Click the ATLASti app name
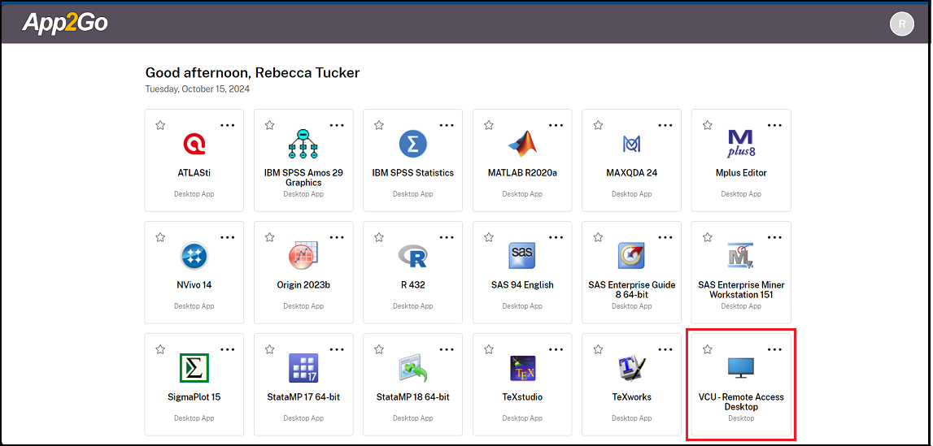Screen dimensions: 933x446 pos(194,173)
